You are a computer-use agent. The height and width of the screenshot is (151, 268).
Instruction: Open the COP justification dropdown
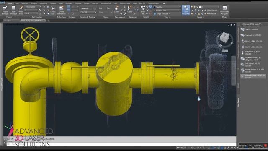pos(88,12)
